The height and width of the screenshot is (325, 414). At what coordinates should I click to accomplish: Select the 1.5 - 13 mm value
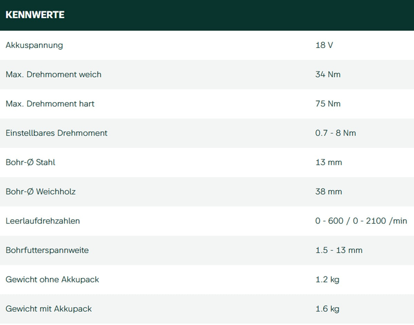coord(339,250)
